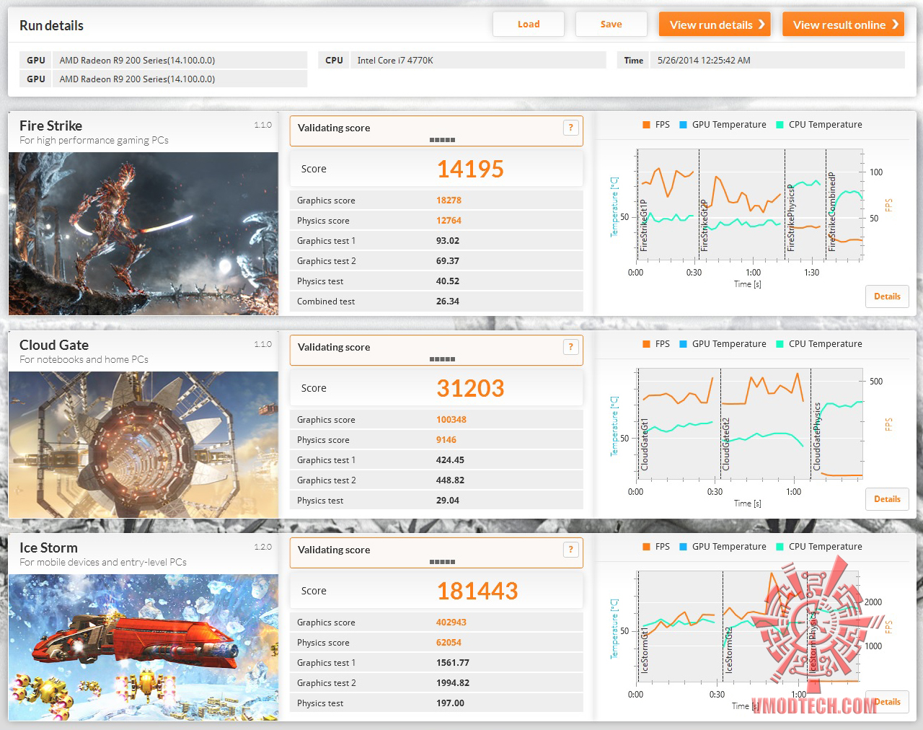Select the Ice Storm preview image
The height and width of the screenshot is (730, 923).
pos(143,647)
